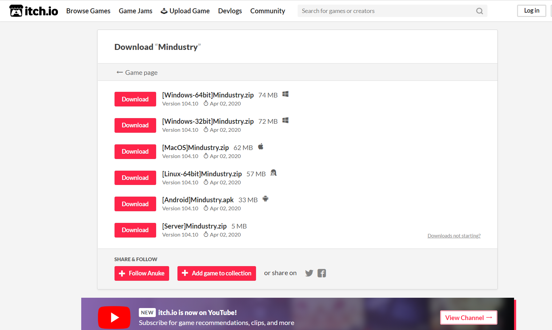Screen dimensions: 552x330
Task: Download MacOS Mindustry zip
Action: (135, 152)
